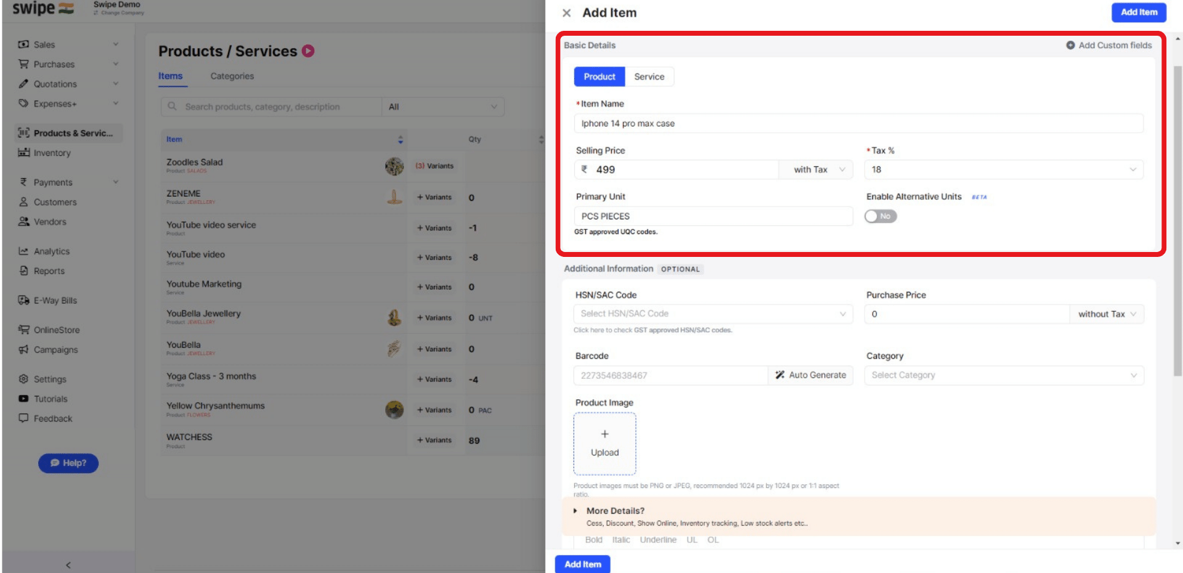The image size is (1183, 573).
Task: Enable Alternative Units
Action: pyautogui.click(x=880, y=216)
